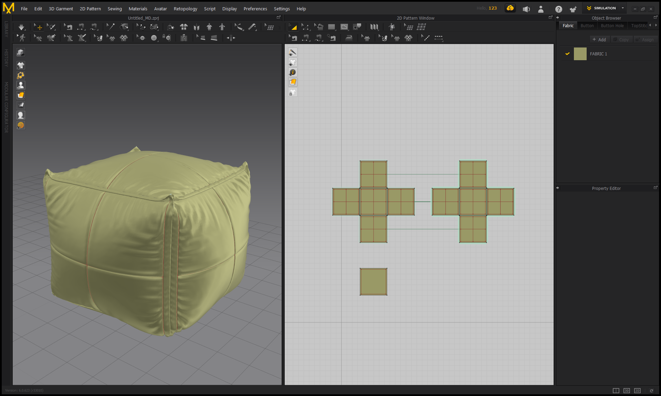Select the Steam iron tool
Image resolution: width=661 pixels, height=396 pixels.
pyautogui.click(x=349, y=38)
